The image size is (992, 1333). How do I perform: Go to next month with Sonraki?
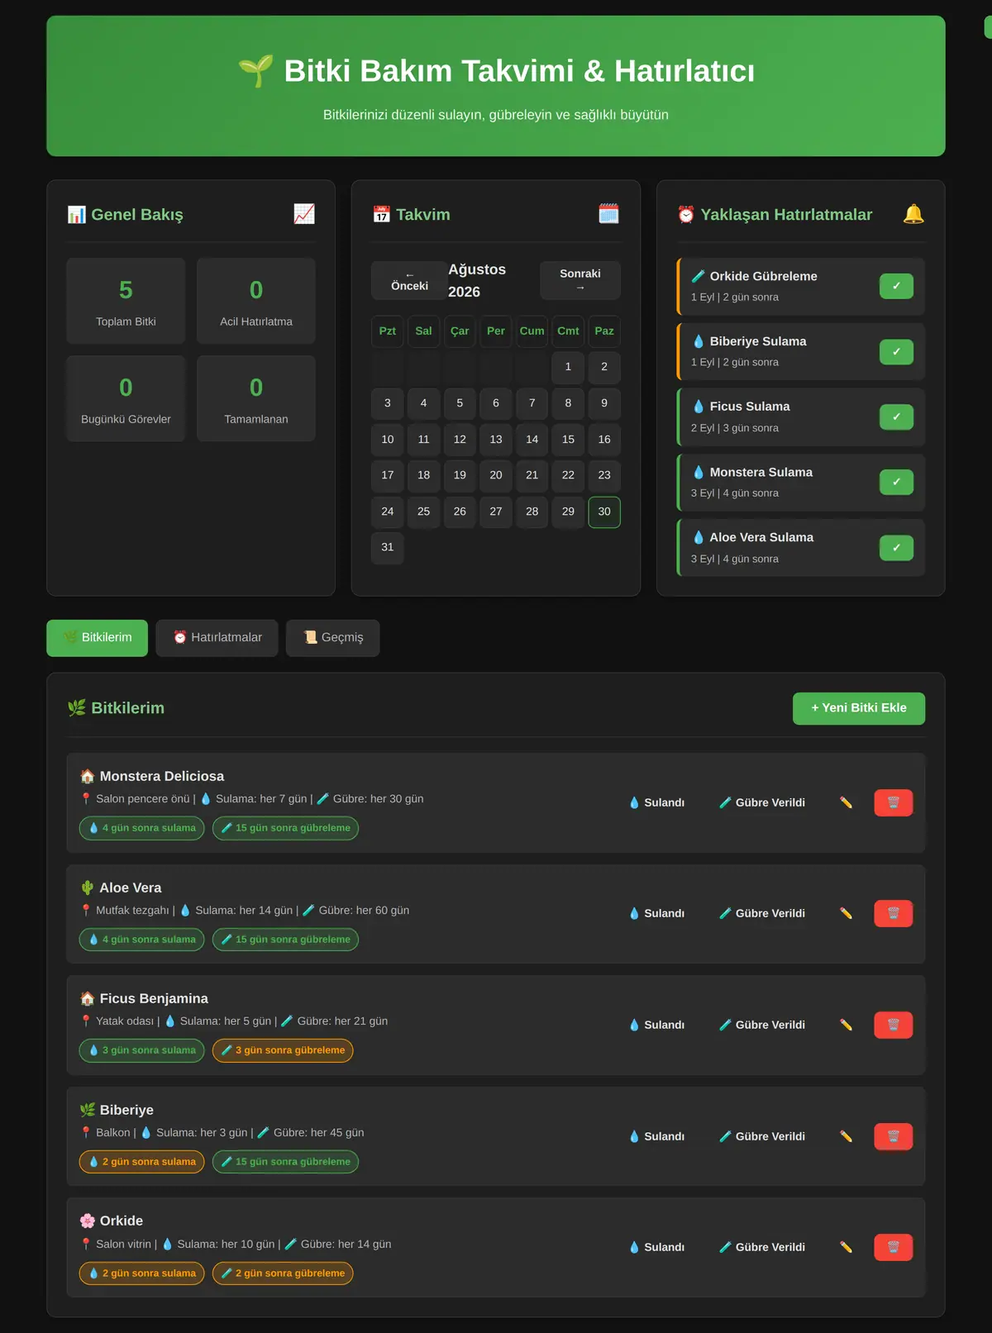[x=580, y=281]
